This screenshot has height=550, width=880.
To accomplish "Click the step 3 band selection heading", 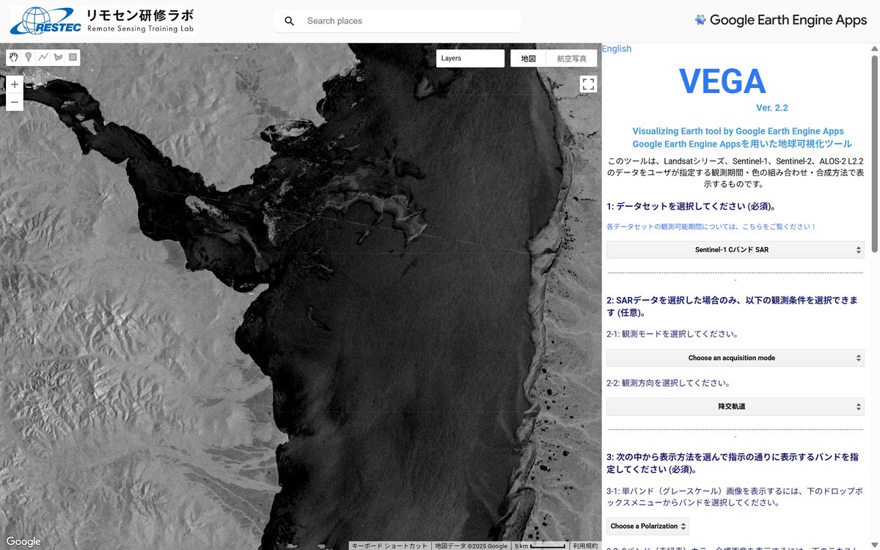I will [733, 463].
